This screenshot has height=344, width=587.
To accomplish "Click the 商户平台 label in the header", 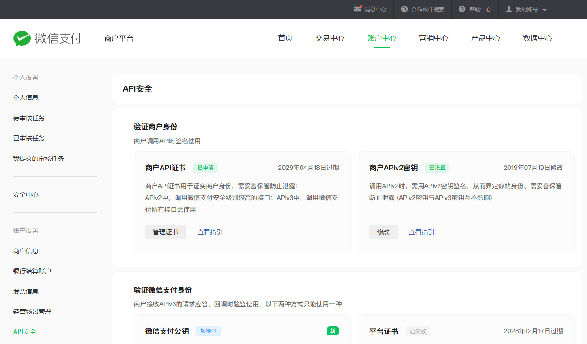I will (x=119, y=39).
